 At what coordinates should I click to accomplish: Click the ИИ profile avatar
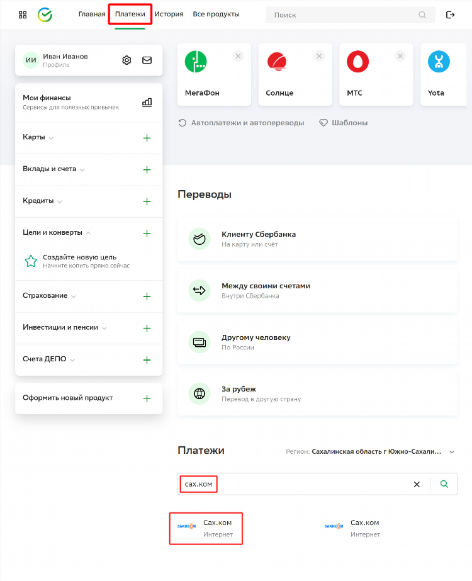click(x=31, y=60)
